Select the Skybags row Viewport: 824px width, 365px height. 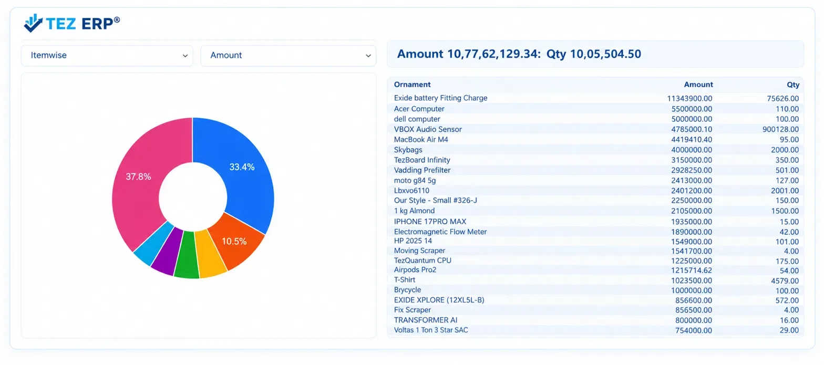coord(595,150)
